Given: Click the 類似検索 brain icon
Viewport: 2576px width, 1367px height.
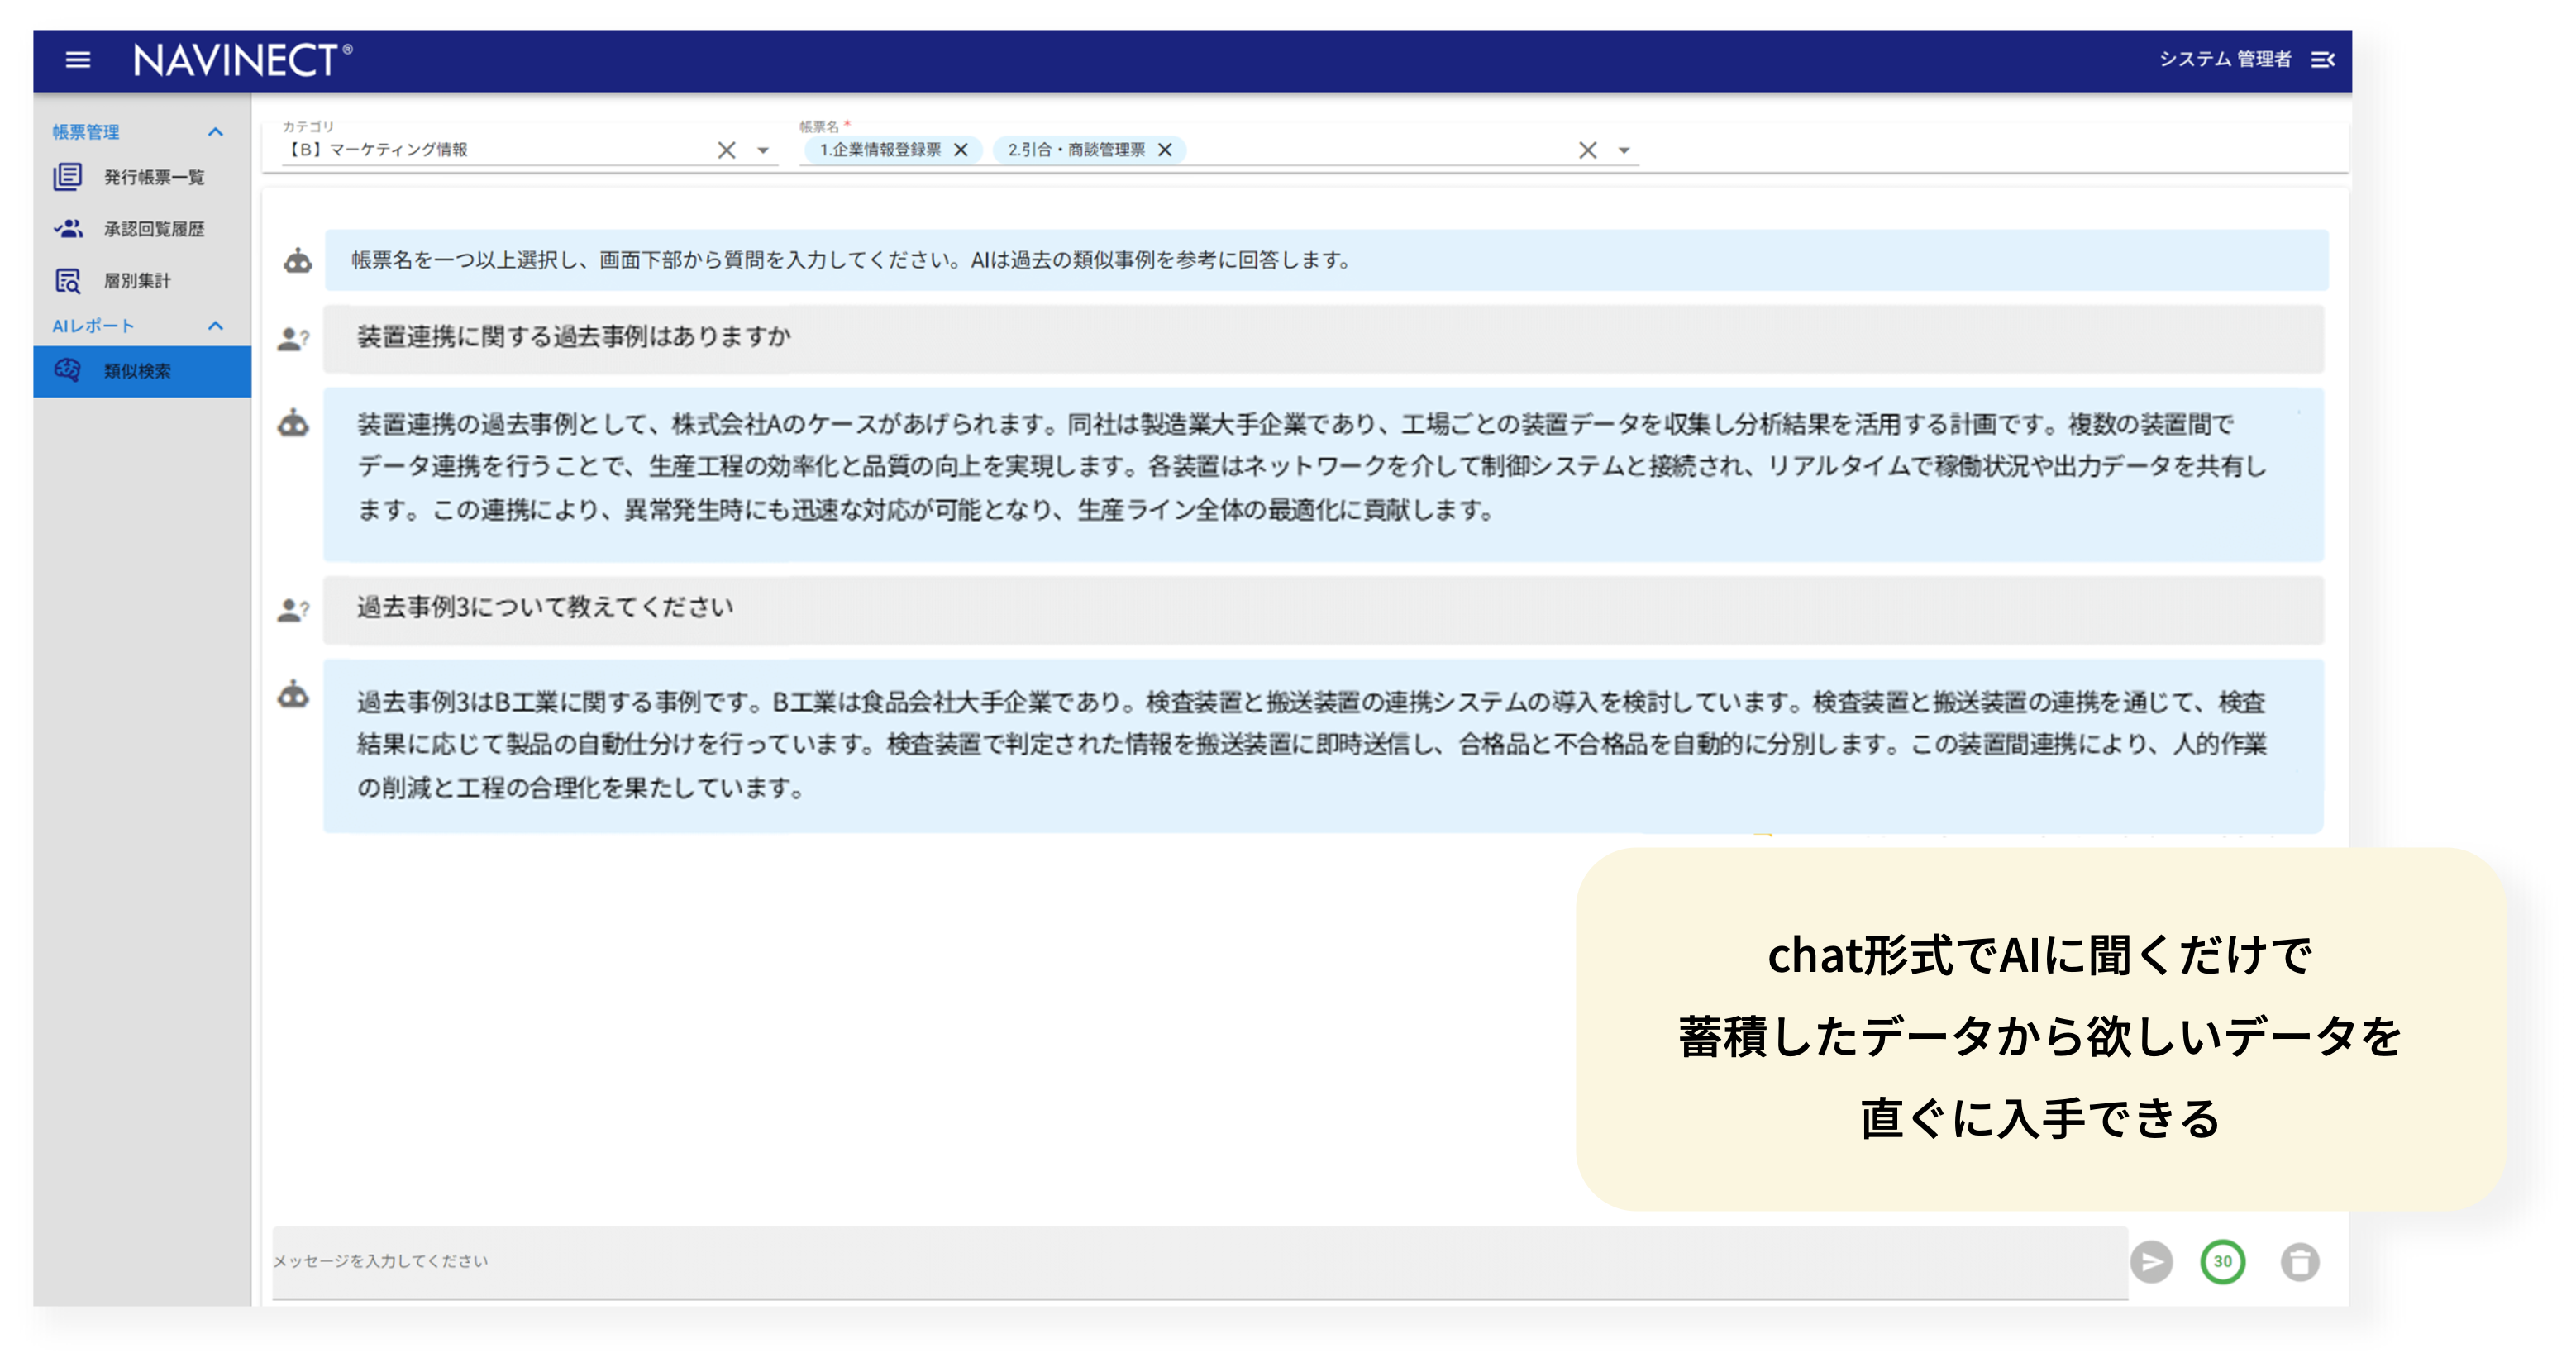Looking at the screenshot, I should [x=67, y=371].
